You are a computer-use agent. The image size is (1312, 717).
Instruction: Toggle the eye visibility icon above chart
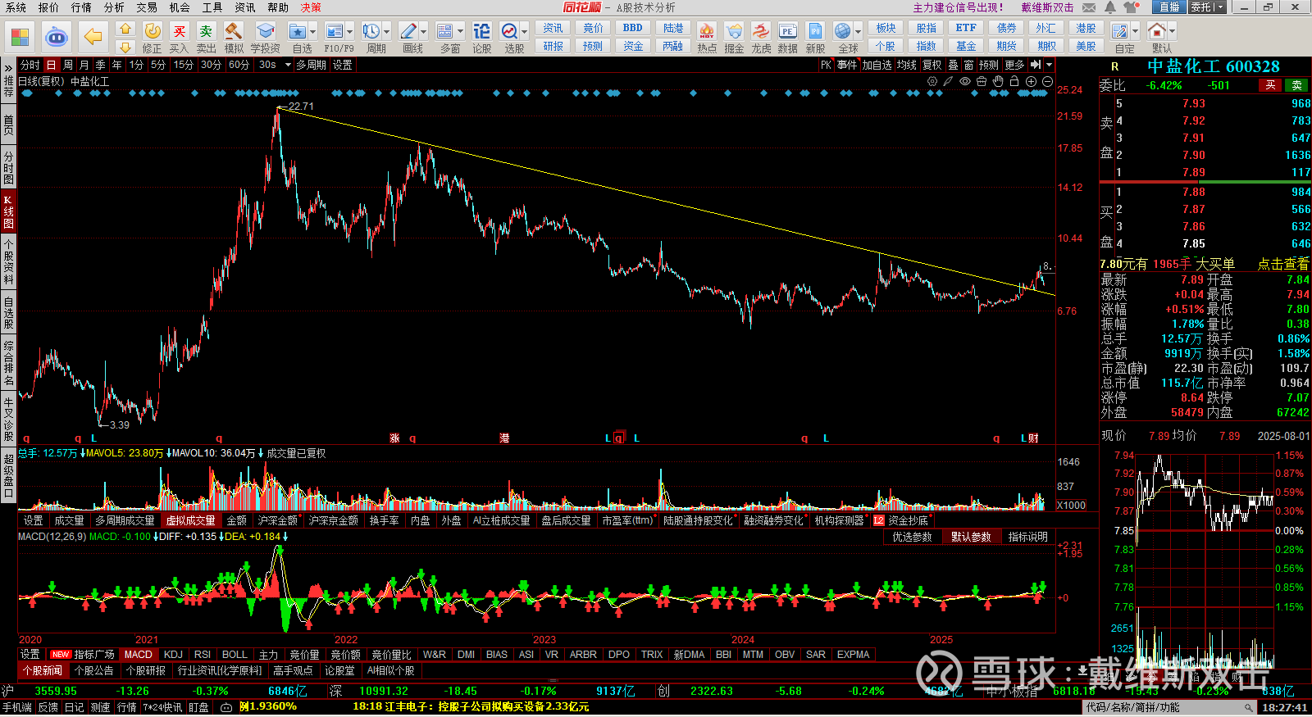click(x=965, y=82)
